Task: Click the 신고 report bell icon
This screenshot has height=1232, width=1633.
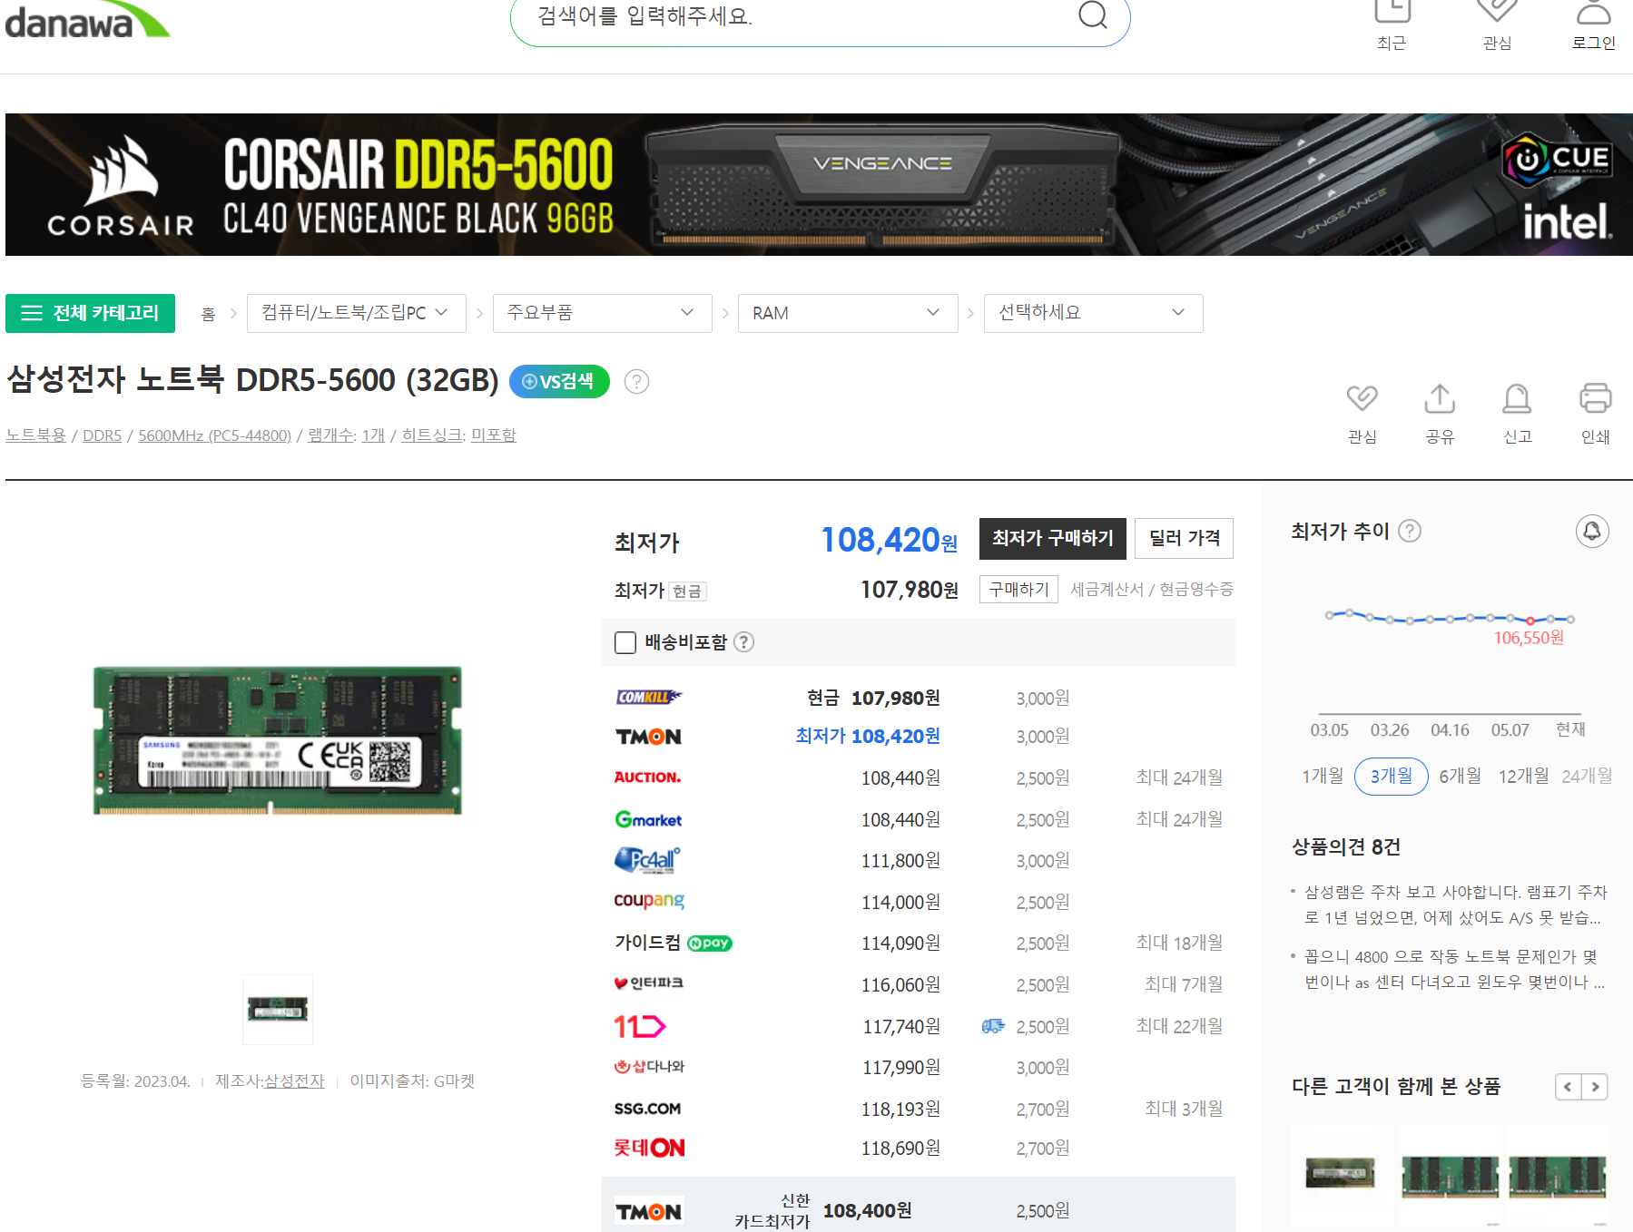Action: (1517, 397)
